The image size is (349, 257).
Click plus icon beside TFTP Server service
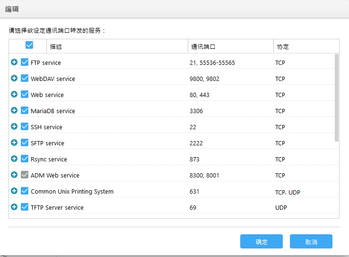[x=14, y=207]
